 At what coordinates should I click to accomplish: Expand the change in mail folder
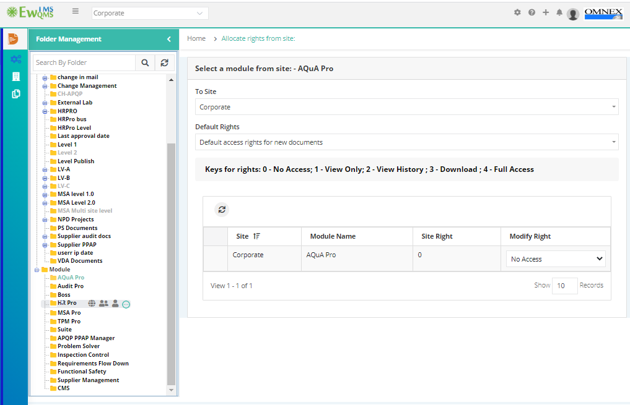click(x=45, y=78)
